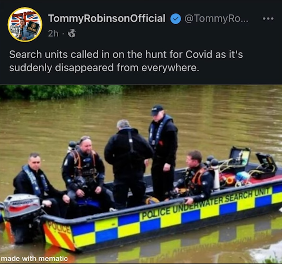Click the man standing with back turned

[x=128, y=162]
